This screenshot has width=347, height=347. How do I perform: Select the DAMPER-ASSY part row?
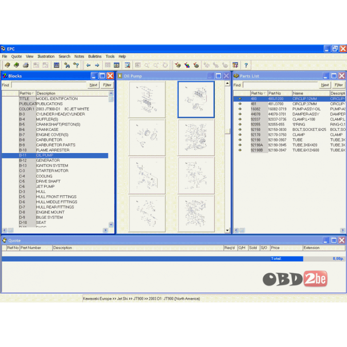[x=290, y=114]
